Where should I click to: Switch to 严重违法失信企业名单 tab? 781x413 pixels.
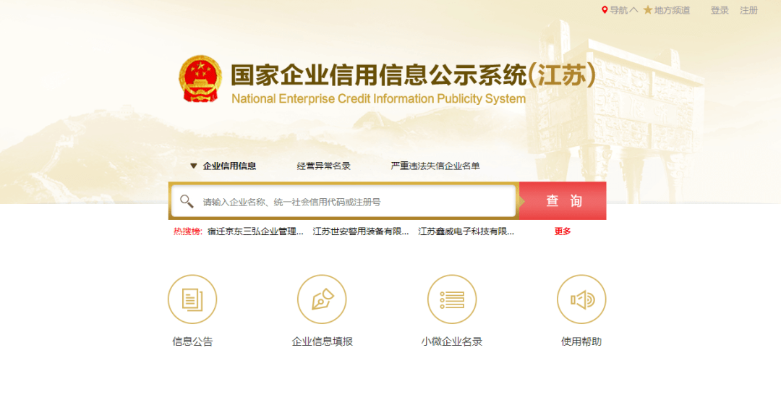click(435, 166)
